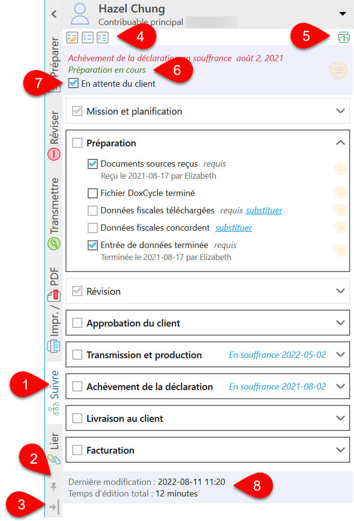Check the Livraison au client checkbox
Viewport: 354px width, 521px height.
tap(77, 418)
